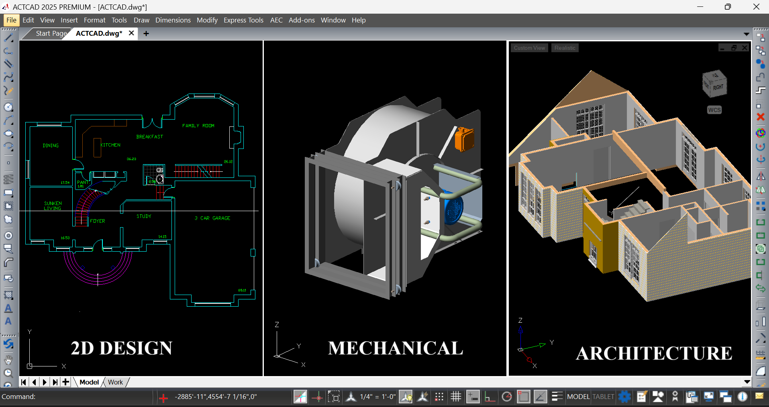
Task: Select the Mirror tool in right toolbar
Action: 761,177
